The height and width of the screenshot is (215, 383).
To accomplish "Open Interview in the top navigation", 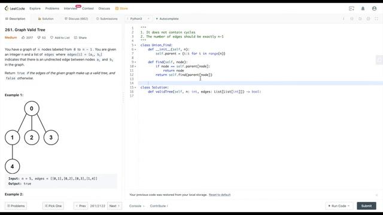I will click(x=71, y=8).
